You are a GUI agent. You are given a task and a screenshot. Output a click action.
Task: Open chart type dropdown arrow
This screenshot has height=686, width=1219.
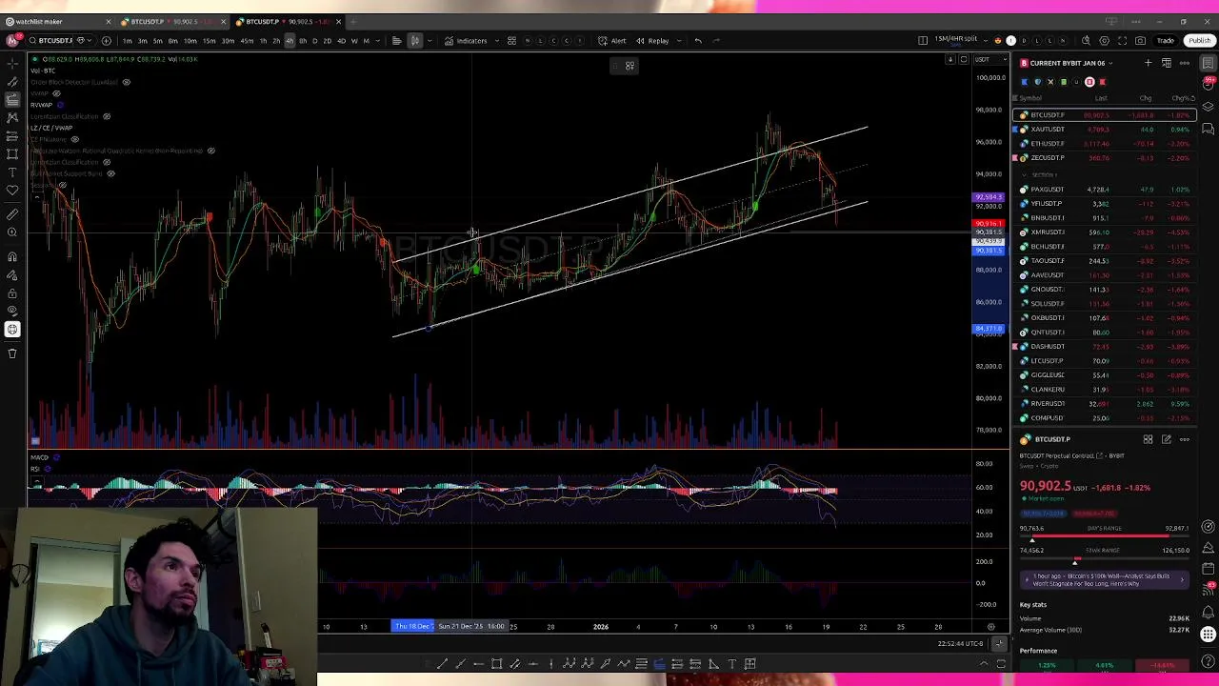point(430,41)
